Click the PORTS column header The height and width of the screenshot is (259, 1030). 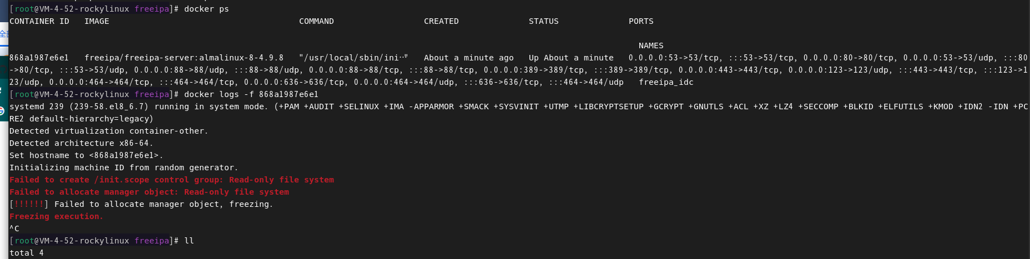[641, 21]
